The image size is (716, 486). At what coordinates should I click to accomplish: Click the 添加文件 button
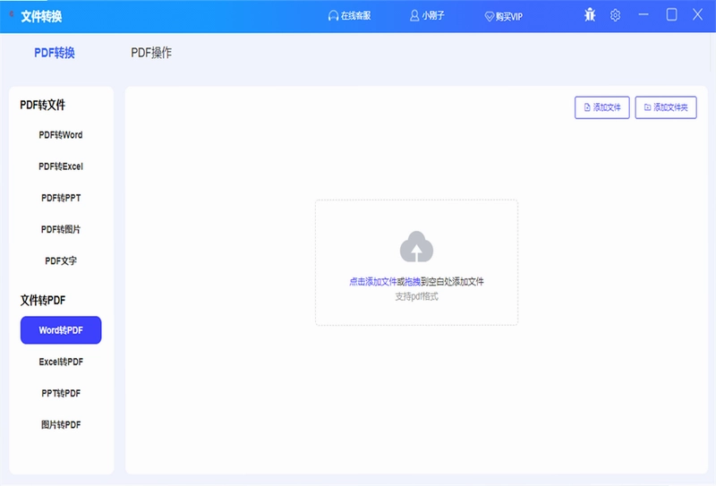coord(601,107)
